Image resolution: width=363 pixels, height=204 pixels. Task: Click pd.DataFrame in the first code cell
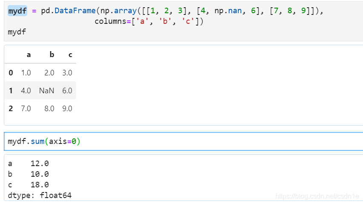68,11
